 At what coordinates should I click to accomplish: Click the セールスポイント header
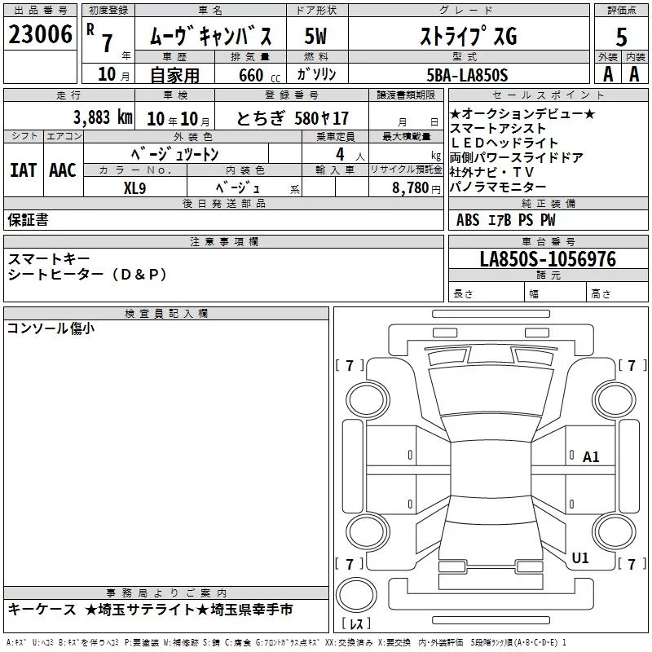[x=548, y=95]
